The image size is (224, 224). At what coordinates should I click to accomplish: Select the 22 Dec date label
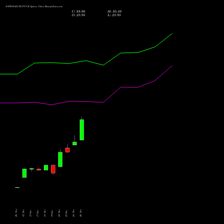click(x=59, y=213)
